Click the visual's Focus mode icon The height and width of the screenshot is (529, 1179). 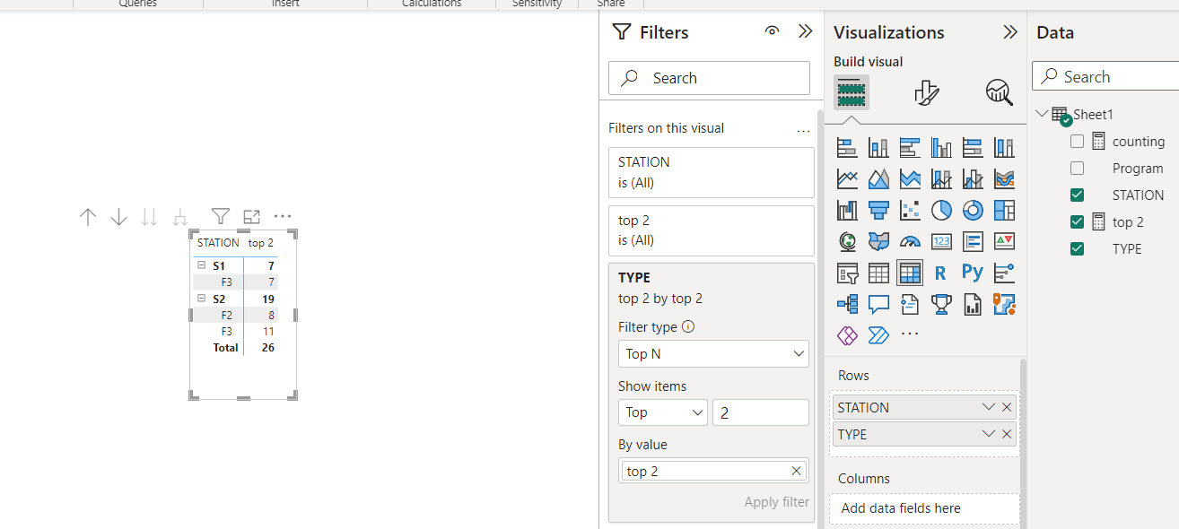coord(252,216)
